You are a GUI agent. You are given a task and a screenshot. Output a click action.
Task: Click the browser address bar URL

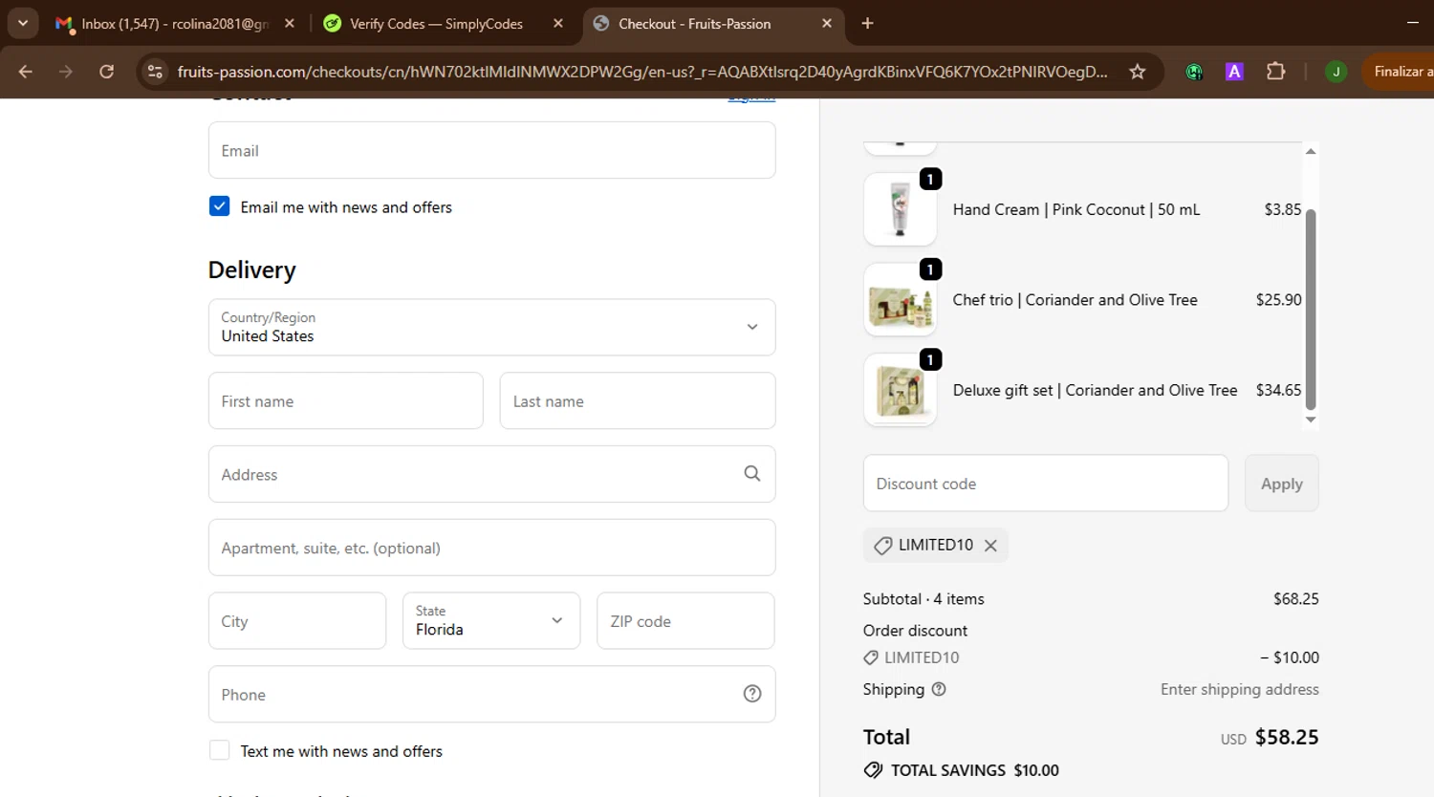pos(642,72)
